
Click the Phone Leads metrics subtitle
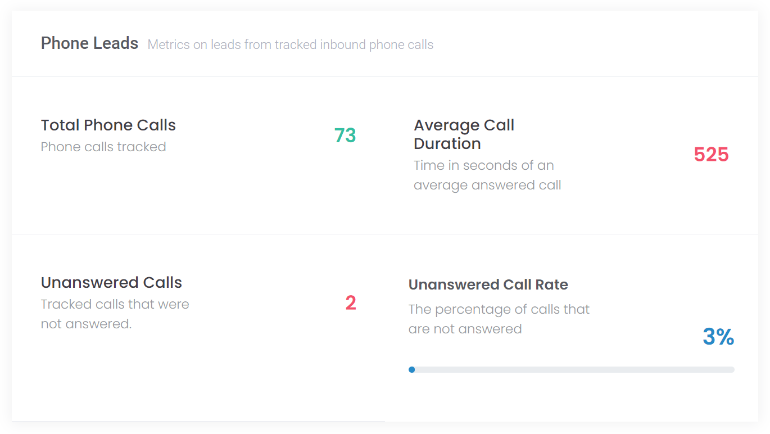click(x=291, y=45)
